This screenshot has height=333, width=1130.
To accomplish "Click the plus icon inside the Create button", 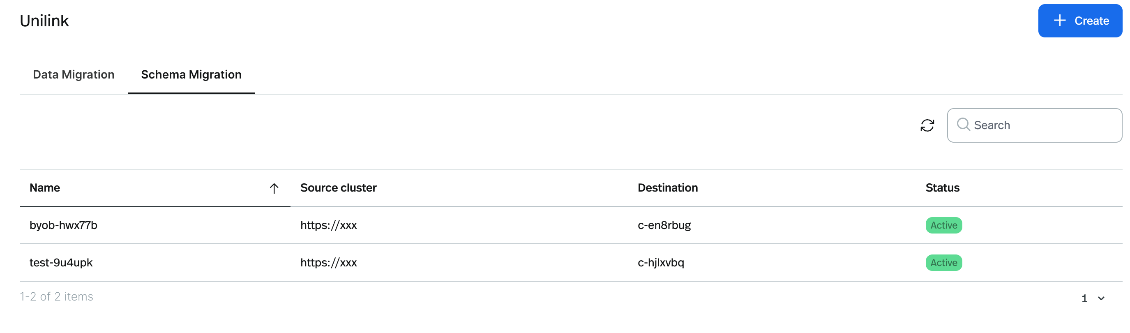I will (1060, 20).
